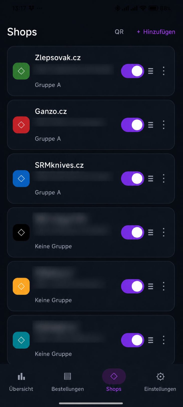Tap the Hinzufügen button
183x407 pixels.
[156, 32]
